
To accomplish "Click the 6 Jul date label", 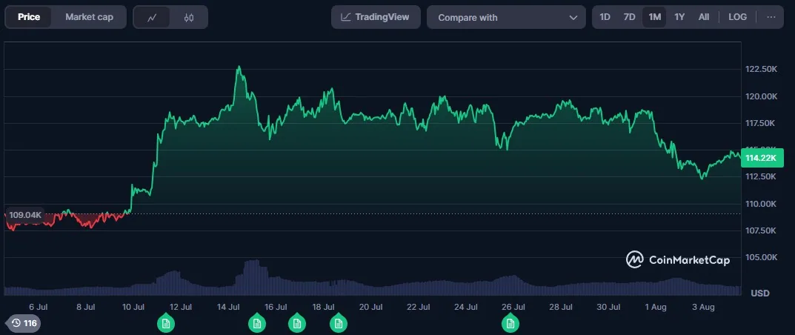I will [38, 307].
